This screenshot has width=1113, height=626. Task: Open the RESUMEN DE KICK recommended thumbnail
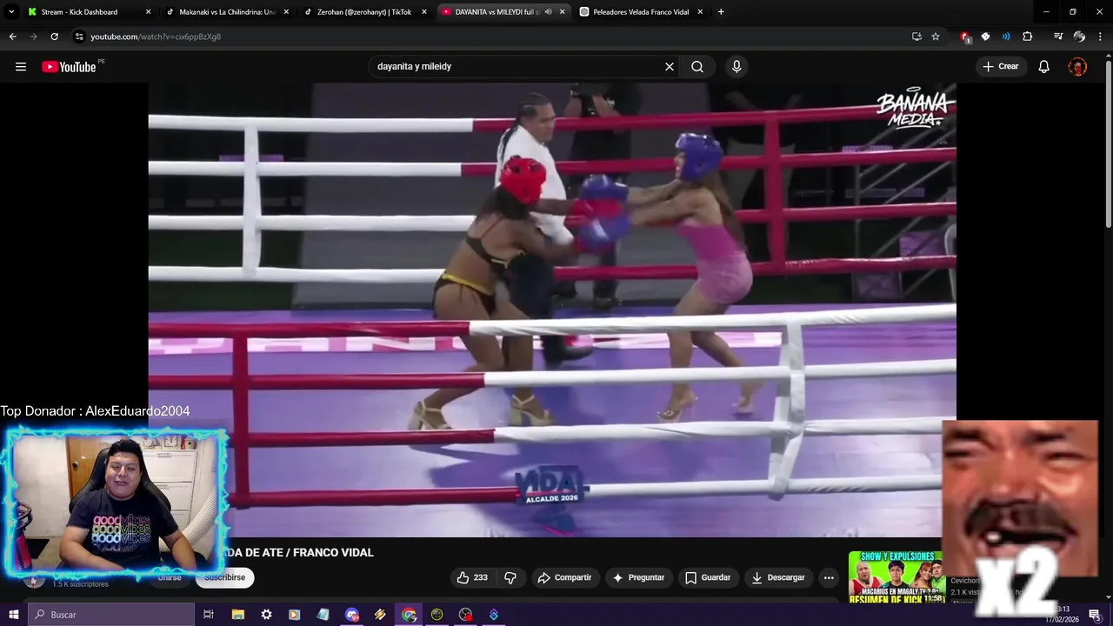coord(896,576)
